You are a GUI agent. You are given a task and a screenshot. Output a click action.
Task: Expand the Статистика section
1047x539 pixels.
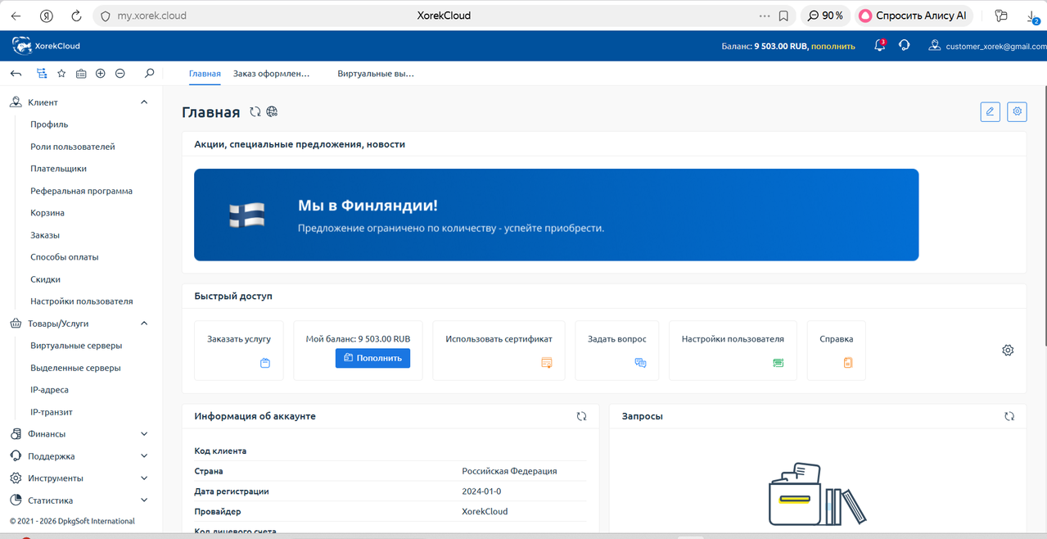(144, 500)
